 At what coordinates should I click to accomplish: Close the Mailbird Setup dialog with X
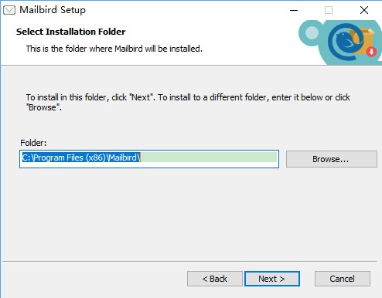(x=364, y=10)
